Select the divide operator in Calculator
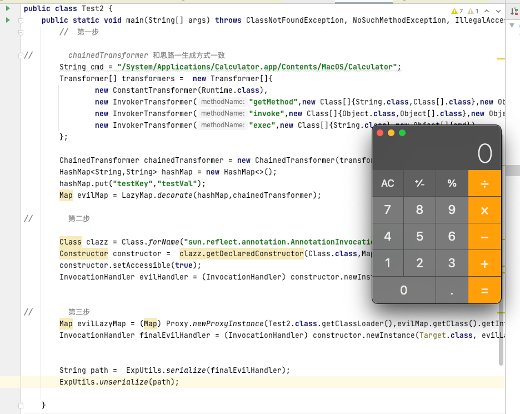520x414 pixels. (x=484, y=183)
